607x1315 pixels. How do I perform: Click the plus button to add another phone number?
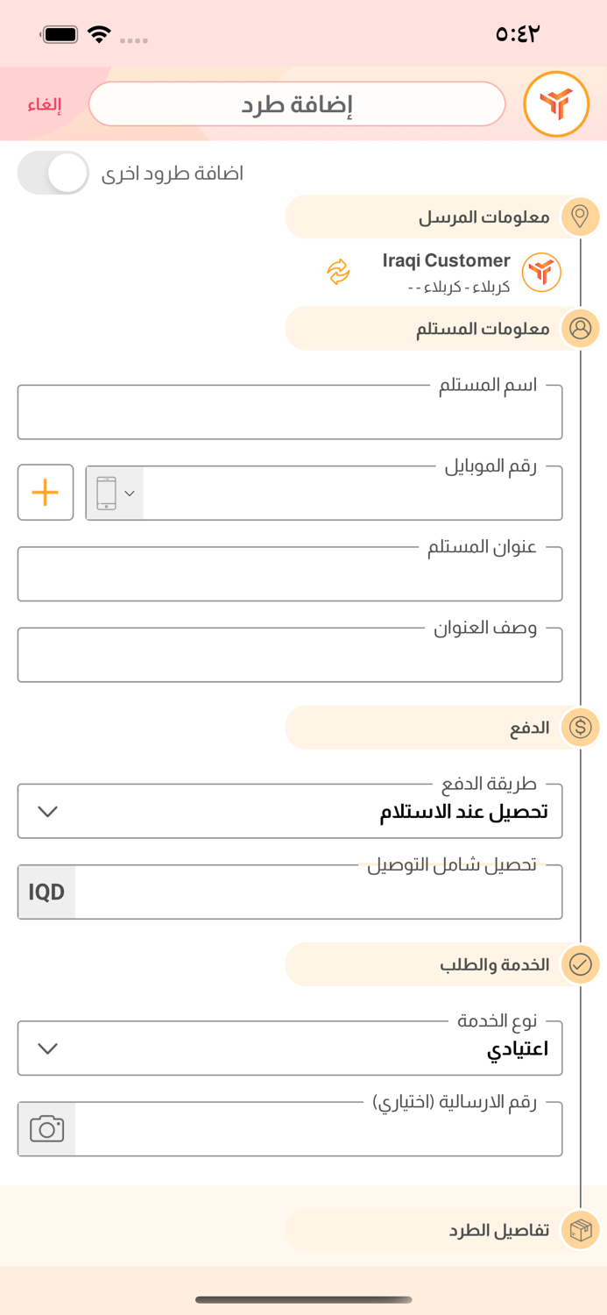(x=45, y=493)
